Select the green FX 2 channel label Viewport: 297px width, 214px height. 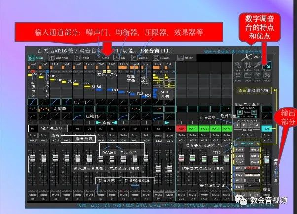[x=204, y=129]
